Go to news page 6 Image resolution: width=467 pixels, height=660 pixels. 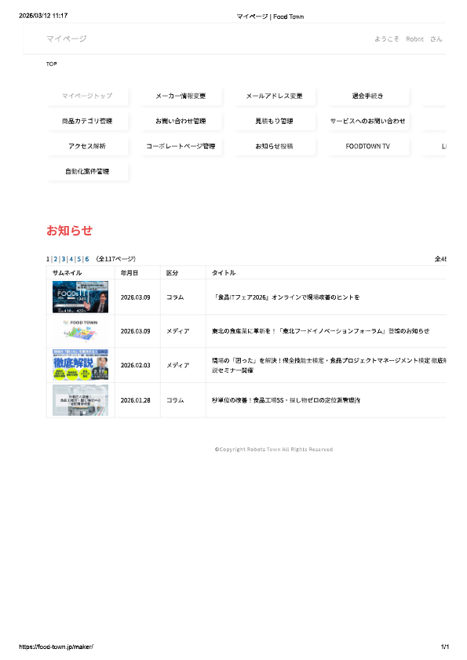[x=87, y=259]
